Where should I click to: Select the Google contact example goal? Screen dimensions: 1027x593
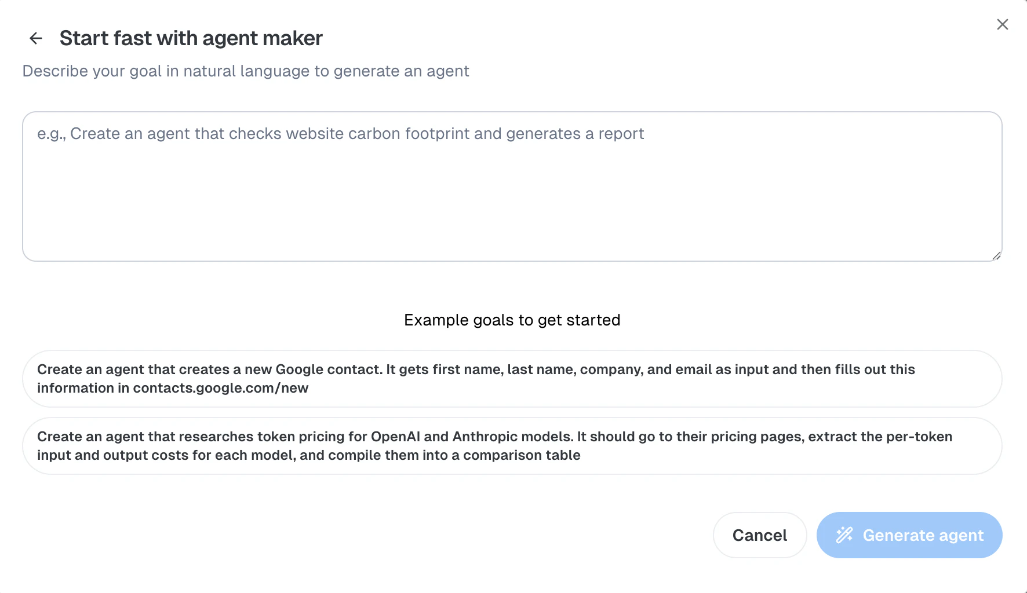point(512,379)
